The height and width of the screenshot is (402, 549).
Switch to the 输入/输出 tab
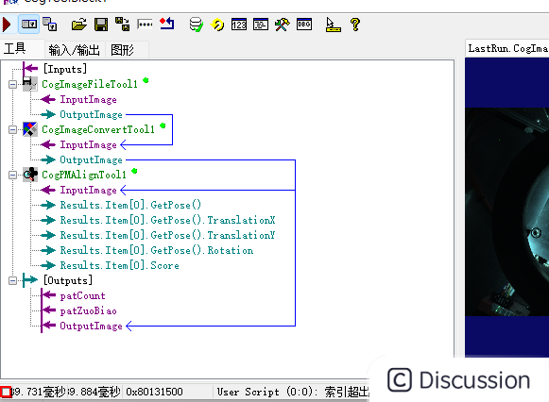[75, 50]
